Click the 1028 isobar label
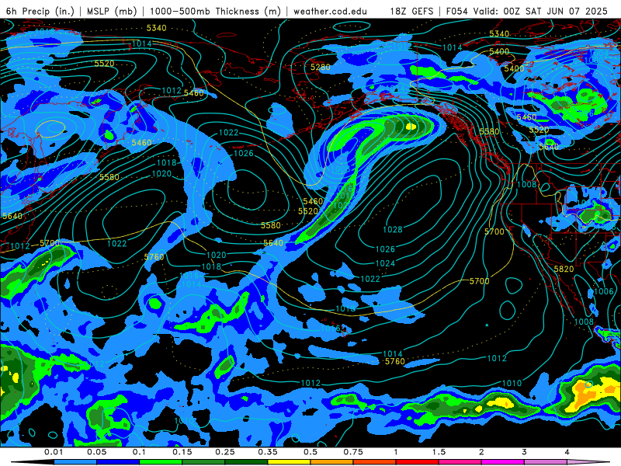 (x=393, y=229)
